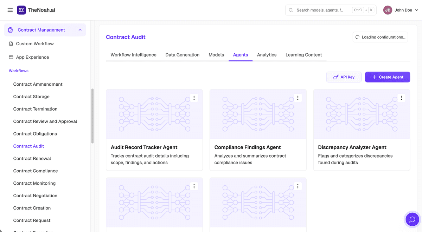Viewport: 422px width, 232px height.
Task: Select Contract Renewal workflow
Action: pos(32,158)
